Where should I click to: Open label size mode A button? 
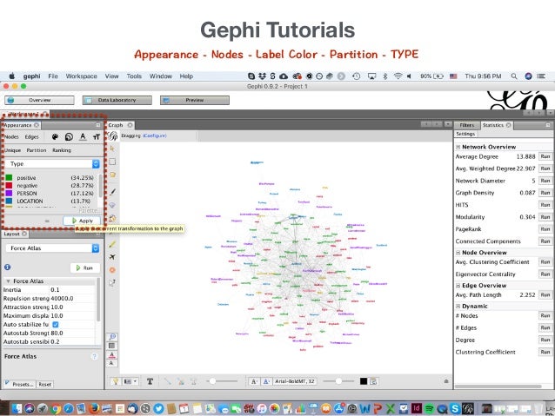point(254,381)
